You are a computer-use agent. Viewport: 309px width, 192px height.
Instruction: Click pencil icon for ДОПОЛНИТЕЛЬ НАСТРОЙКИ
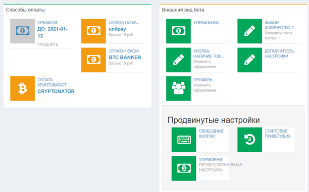[x=250, y=60]
